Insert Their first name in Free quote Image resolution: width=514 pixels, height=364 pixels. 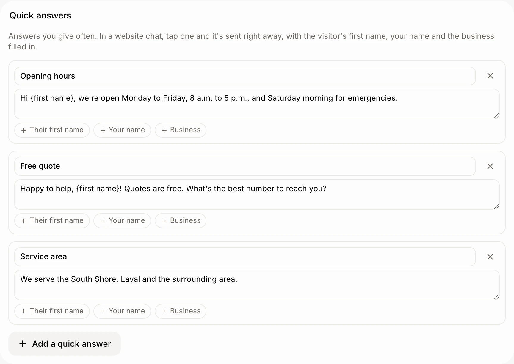pyautogui.click(x=52, y=221)
